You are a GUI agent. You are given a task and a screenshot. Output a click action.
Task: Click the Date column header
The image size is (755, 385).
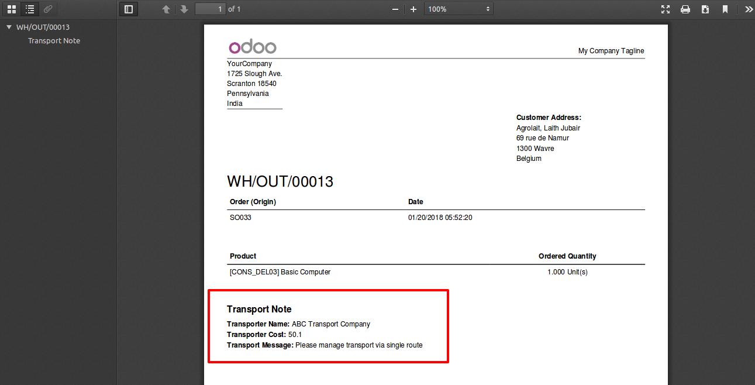pos(416,201)
